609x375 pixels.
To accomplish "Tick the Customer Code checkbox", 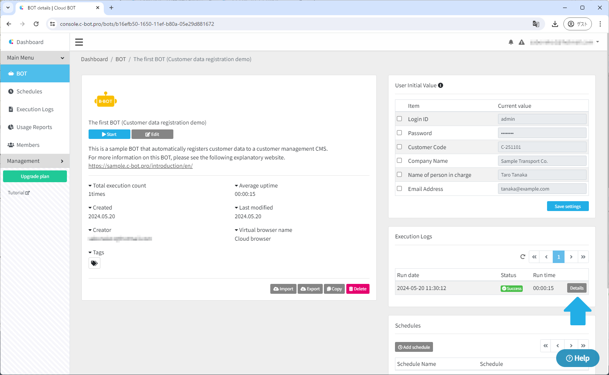I will 399,147.
